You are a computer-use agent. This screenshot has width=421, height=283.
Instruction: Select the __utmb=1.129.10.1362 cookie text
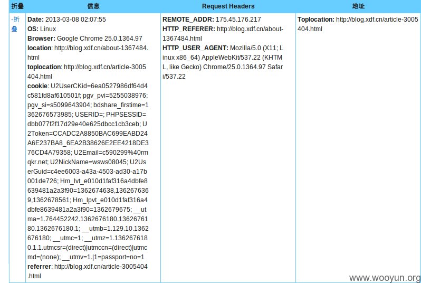click(x=115, y=229)
